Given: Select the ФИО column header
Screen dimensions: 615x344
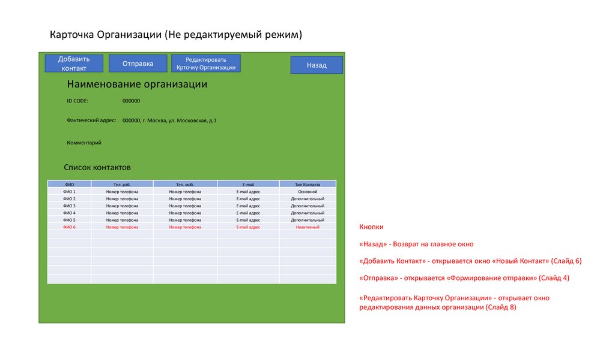Looking at the screenshot, I should coord(70,185).
